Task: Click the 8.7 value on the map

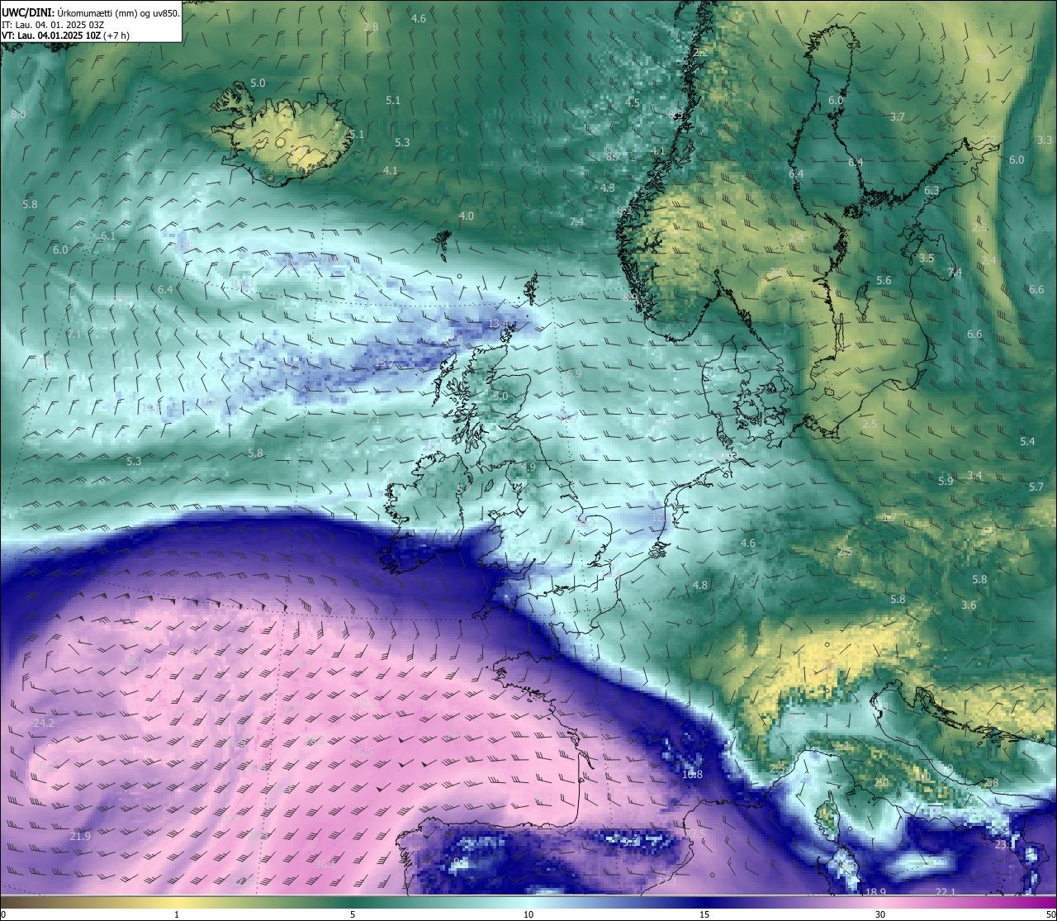Action: tap(614, 155)
